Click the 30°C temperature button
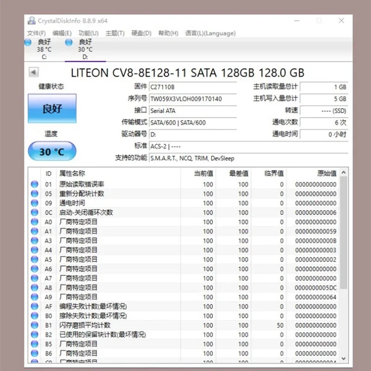Image resolution: width=371 pixels, height=371 pixels. click(x=51, y=151)
